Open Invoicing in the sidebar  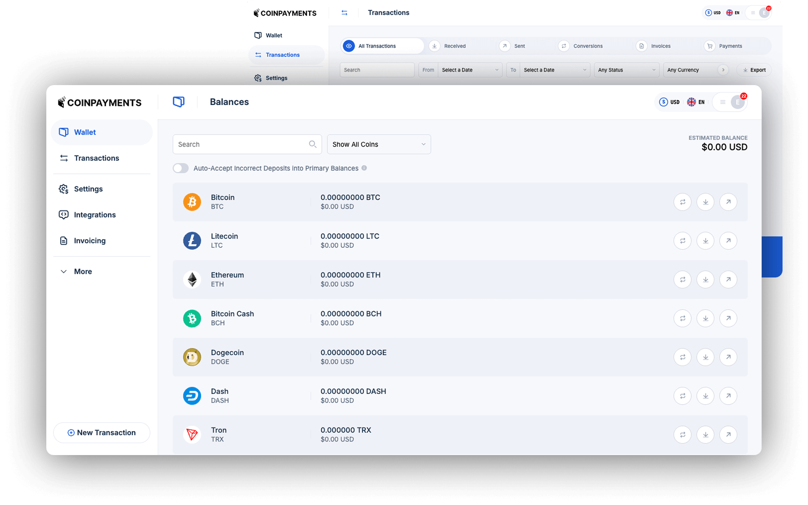(x=82, y=241)
